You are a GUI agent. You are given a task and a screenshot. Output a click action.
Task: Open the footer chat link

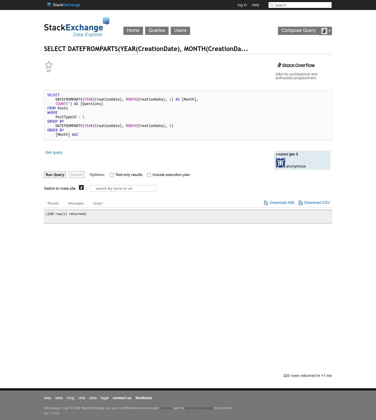tap(82, 398)
